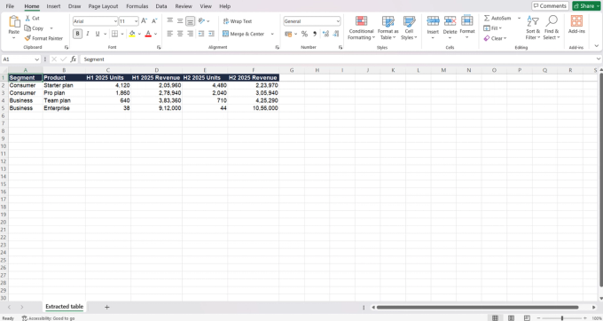Adjust the zoom slider in status bar
Screen dimensions: 603x321
pyautogui.click(x=562, y=318)
